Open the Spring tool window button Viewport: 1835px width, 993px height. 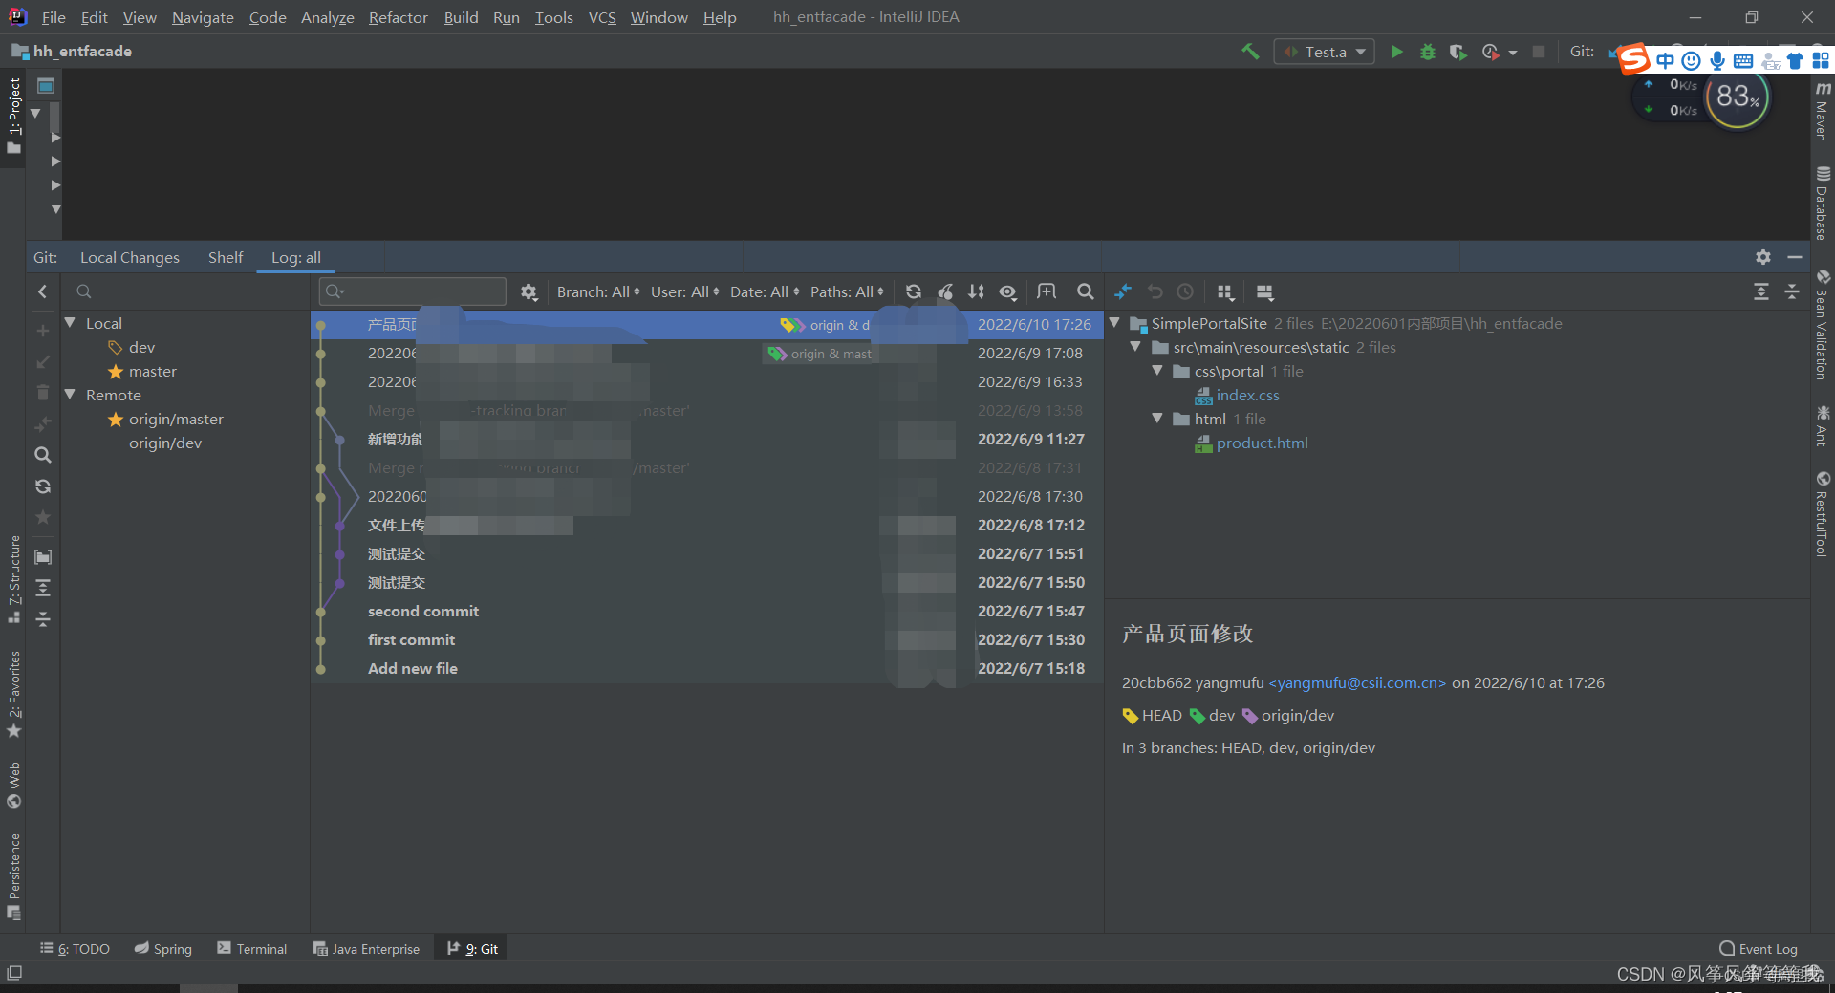pos(163,949)
